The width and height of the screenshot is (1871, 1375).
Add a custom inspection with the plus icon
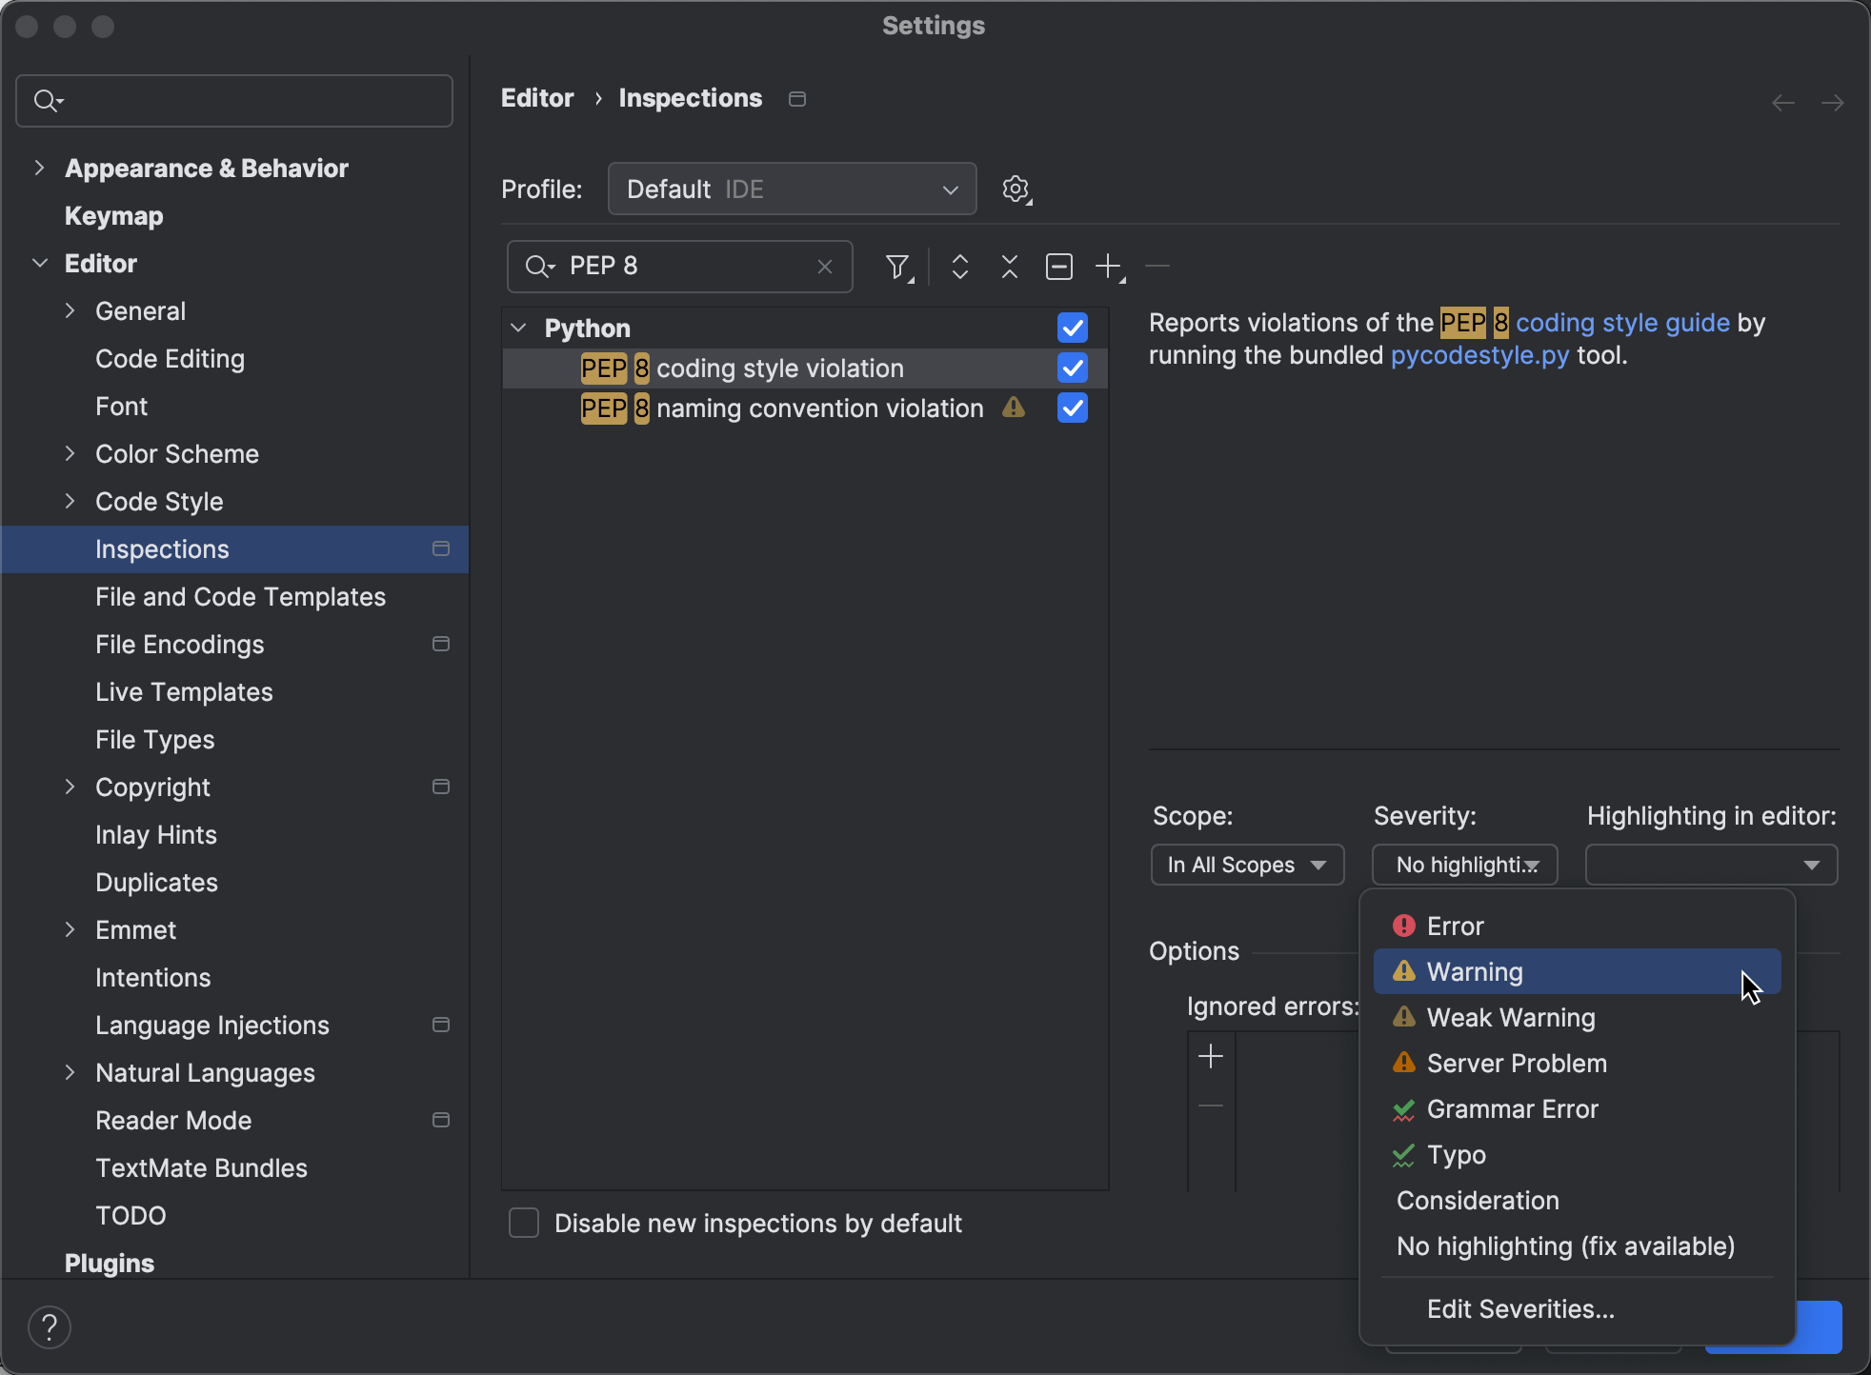click(x=1108, y=267)
